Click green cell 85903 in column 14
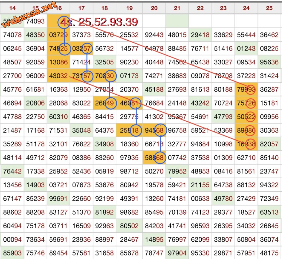The width and height of the screenshot is (282, 259). coord(12,253)
